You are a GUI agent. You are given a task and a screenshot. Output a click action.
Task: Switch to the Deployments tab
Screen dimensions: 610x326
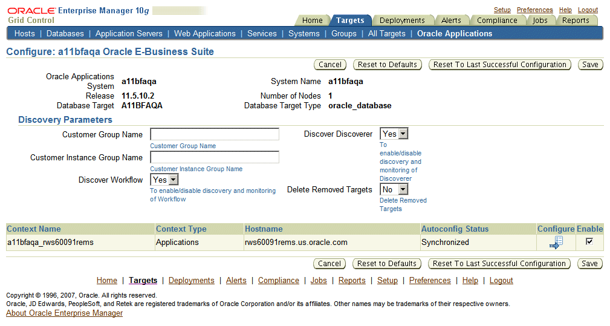(x=402, y=20)
